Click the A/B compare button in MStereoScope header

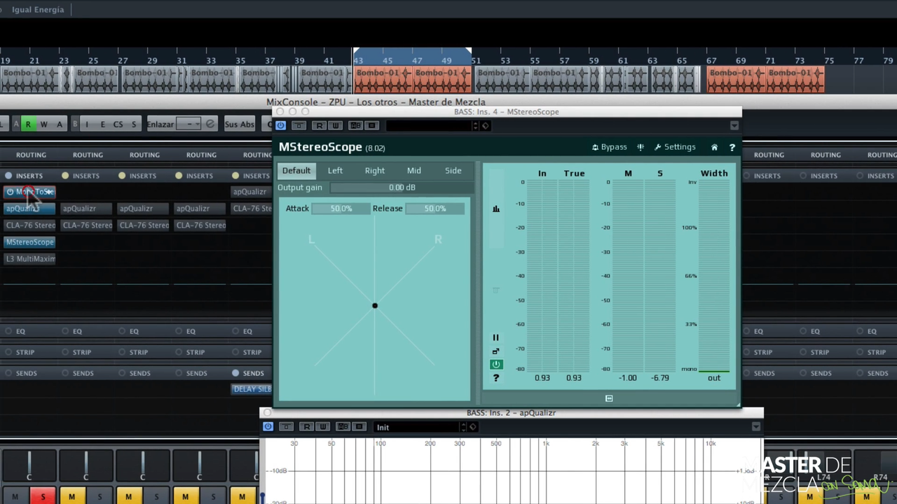point(355,125)
